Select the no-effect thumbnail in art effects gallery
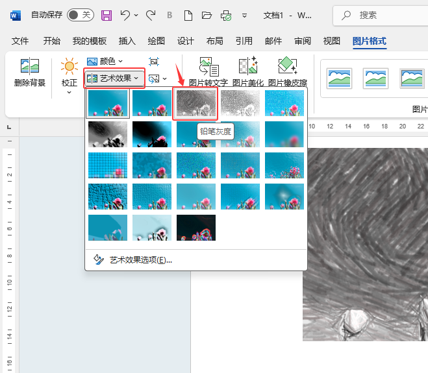The height and width of the screenshot is (373, 428). pyautogui.click(x=108, y=103)
